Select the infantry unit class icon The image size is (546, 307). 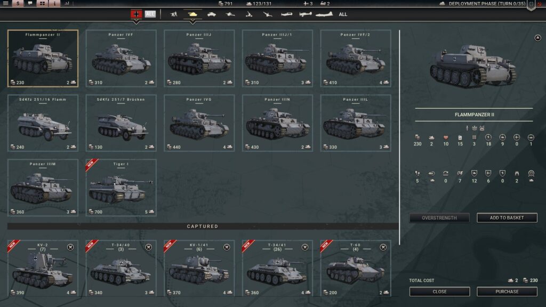click(174, 14)
